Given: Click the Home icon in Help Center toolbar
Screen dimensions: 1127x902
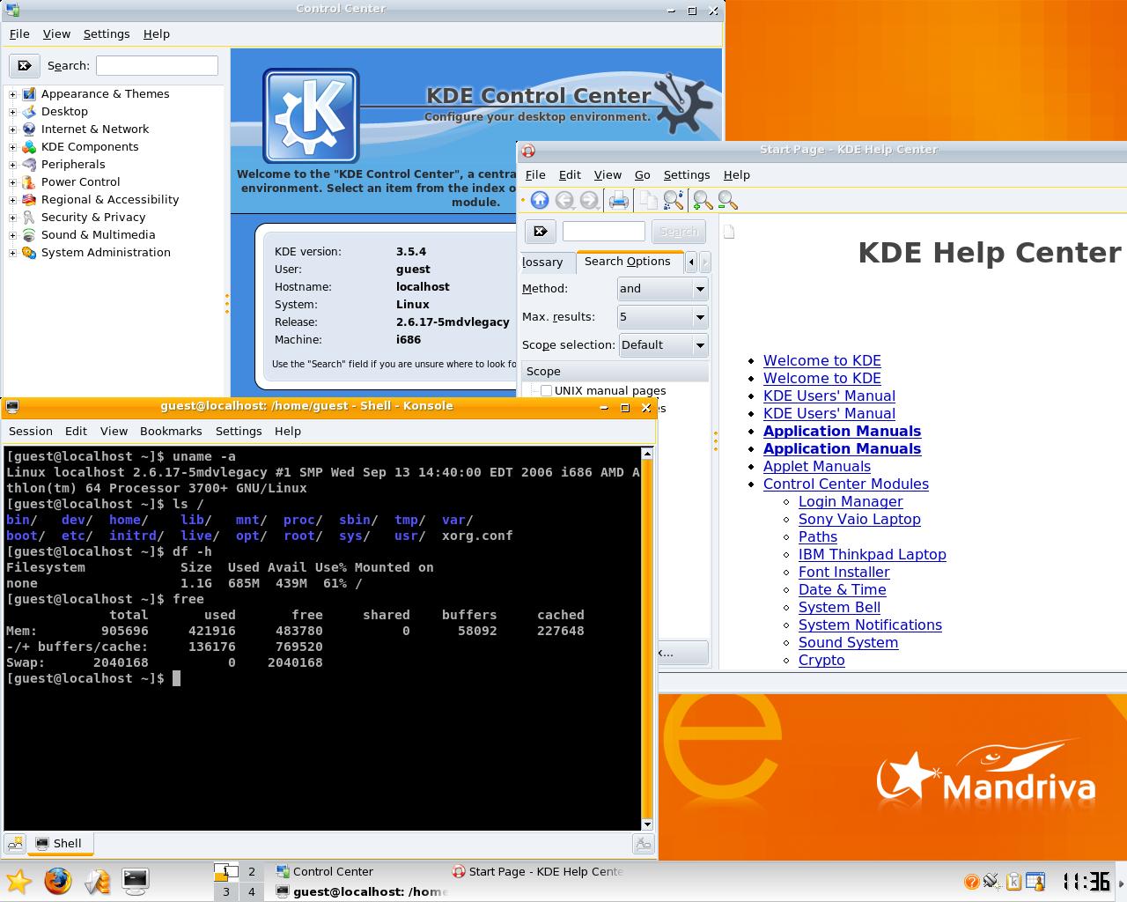Looking at the screenshot, I should (x=540, y=201).
